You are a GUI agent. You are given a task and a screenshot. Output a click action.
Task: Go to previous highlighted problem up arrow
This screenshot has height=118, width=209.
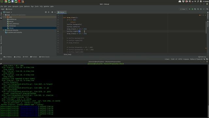203,15
